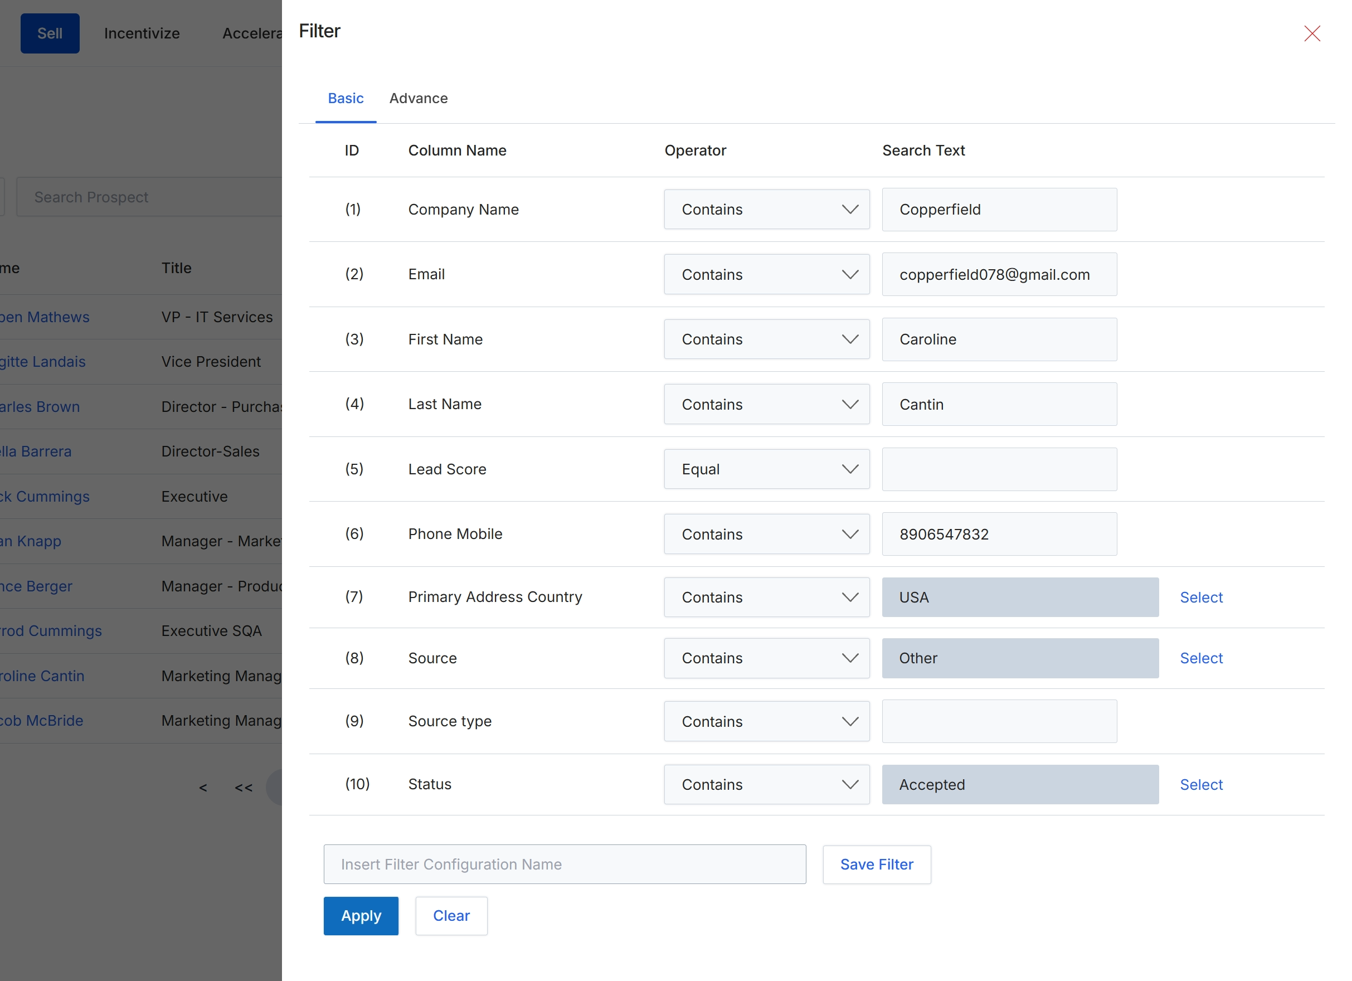Open the Email operator dropdown
Screen dimensions: 1352x981
[x=767, y=274]
